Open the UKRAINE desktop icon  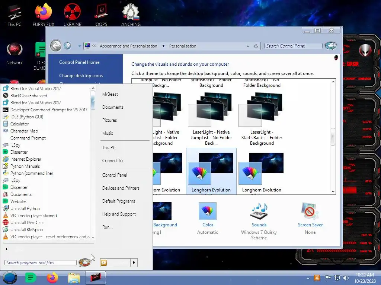tap(72, 15)
